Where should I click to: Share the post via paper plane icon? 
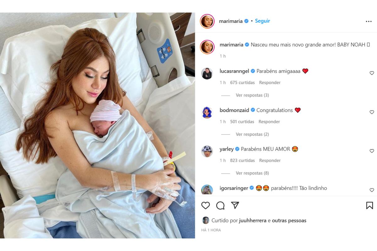pyautogui.click(x=235, y=205)
